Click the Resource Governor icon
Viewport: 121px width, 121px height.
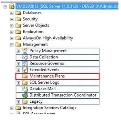coord(25,63)
